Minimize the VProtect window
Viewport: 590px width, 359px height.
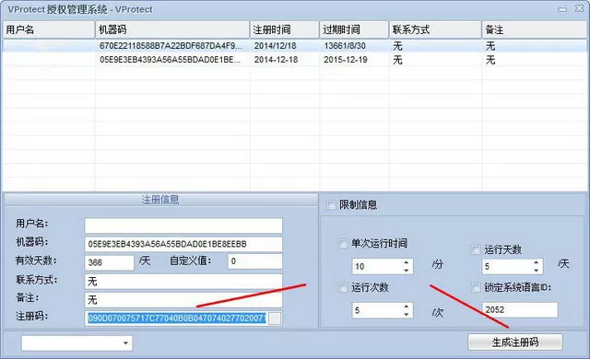click(x=562, y=10)
